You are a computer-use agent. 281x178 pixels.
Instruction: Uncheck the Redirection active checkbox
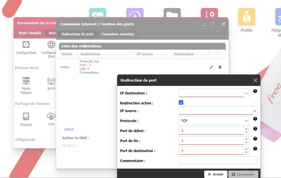pyautogui.click(x=181, y=102)
